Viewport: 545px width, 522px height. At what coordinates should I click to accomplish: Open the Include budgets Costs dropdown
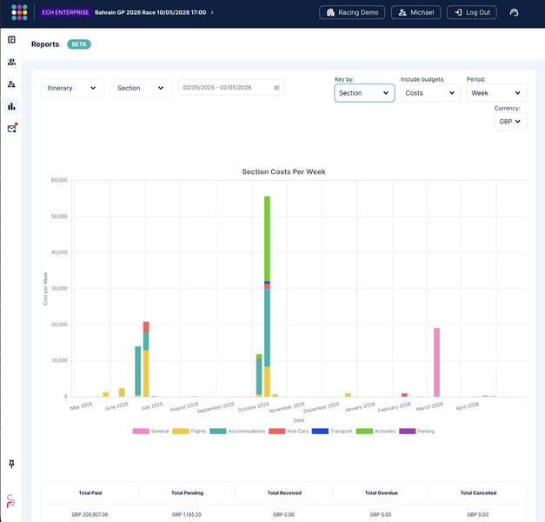pos(430,93)
